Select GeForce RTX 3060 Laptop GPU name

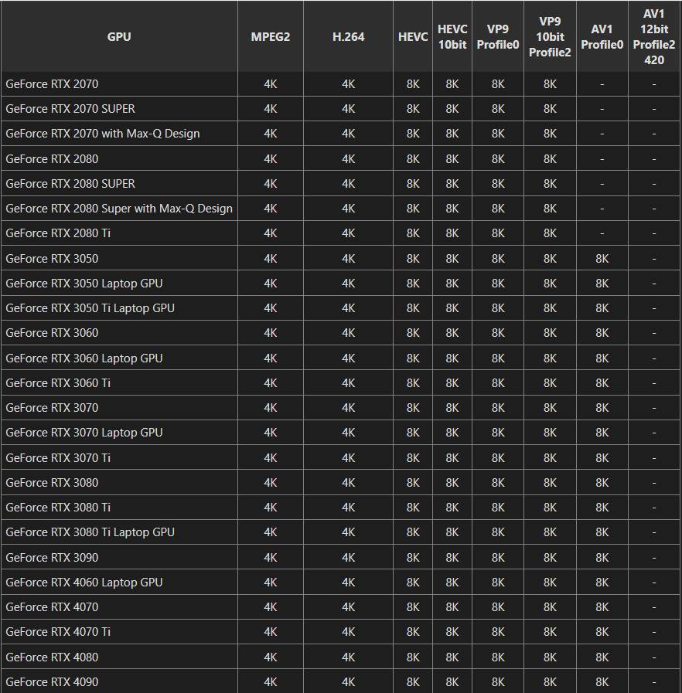point(84,358)
